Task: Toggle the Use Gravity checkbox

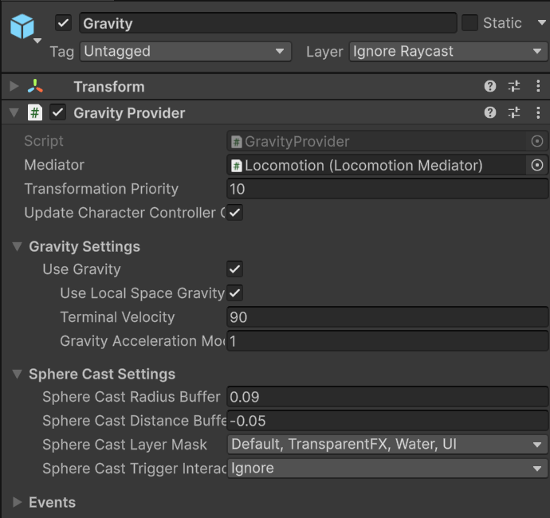Action: 235,269
